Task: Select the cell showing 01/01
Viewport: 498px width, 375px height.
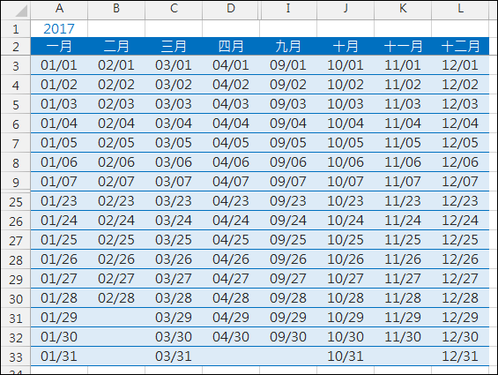Action: coord(59,65)
